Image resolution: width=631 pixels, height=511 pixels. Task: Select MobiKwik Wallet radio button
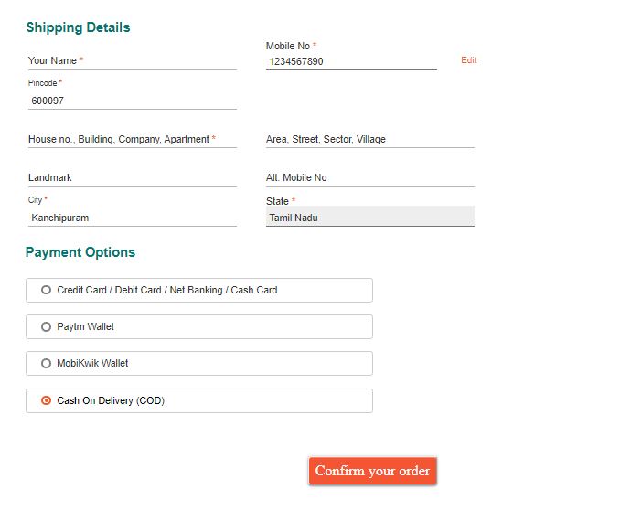(x=46, y=363)
